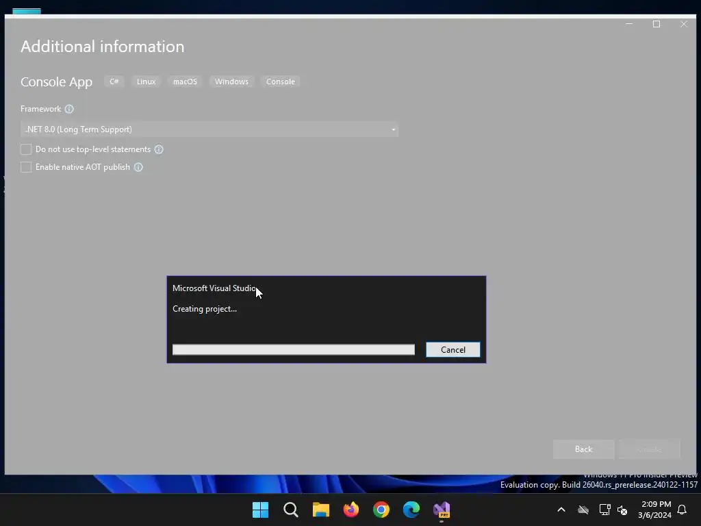This screenshot has height=526, width=701.
Task: Click the Console tag
Action: (x=281, y=82)
